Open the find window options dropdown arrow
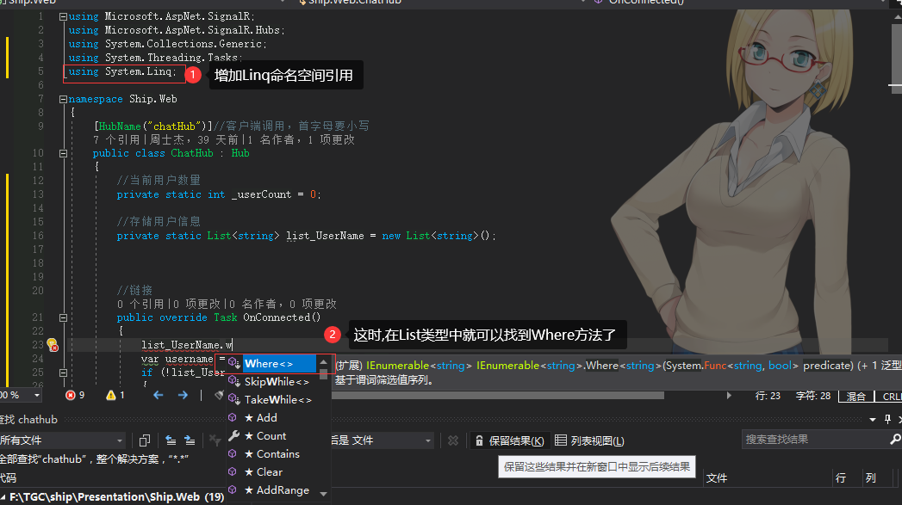 [873, 419]
